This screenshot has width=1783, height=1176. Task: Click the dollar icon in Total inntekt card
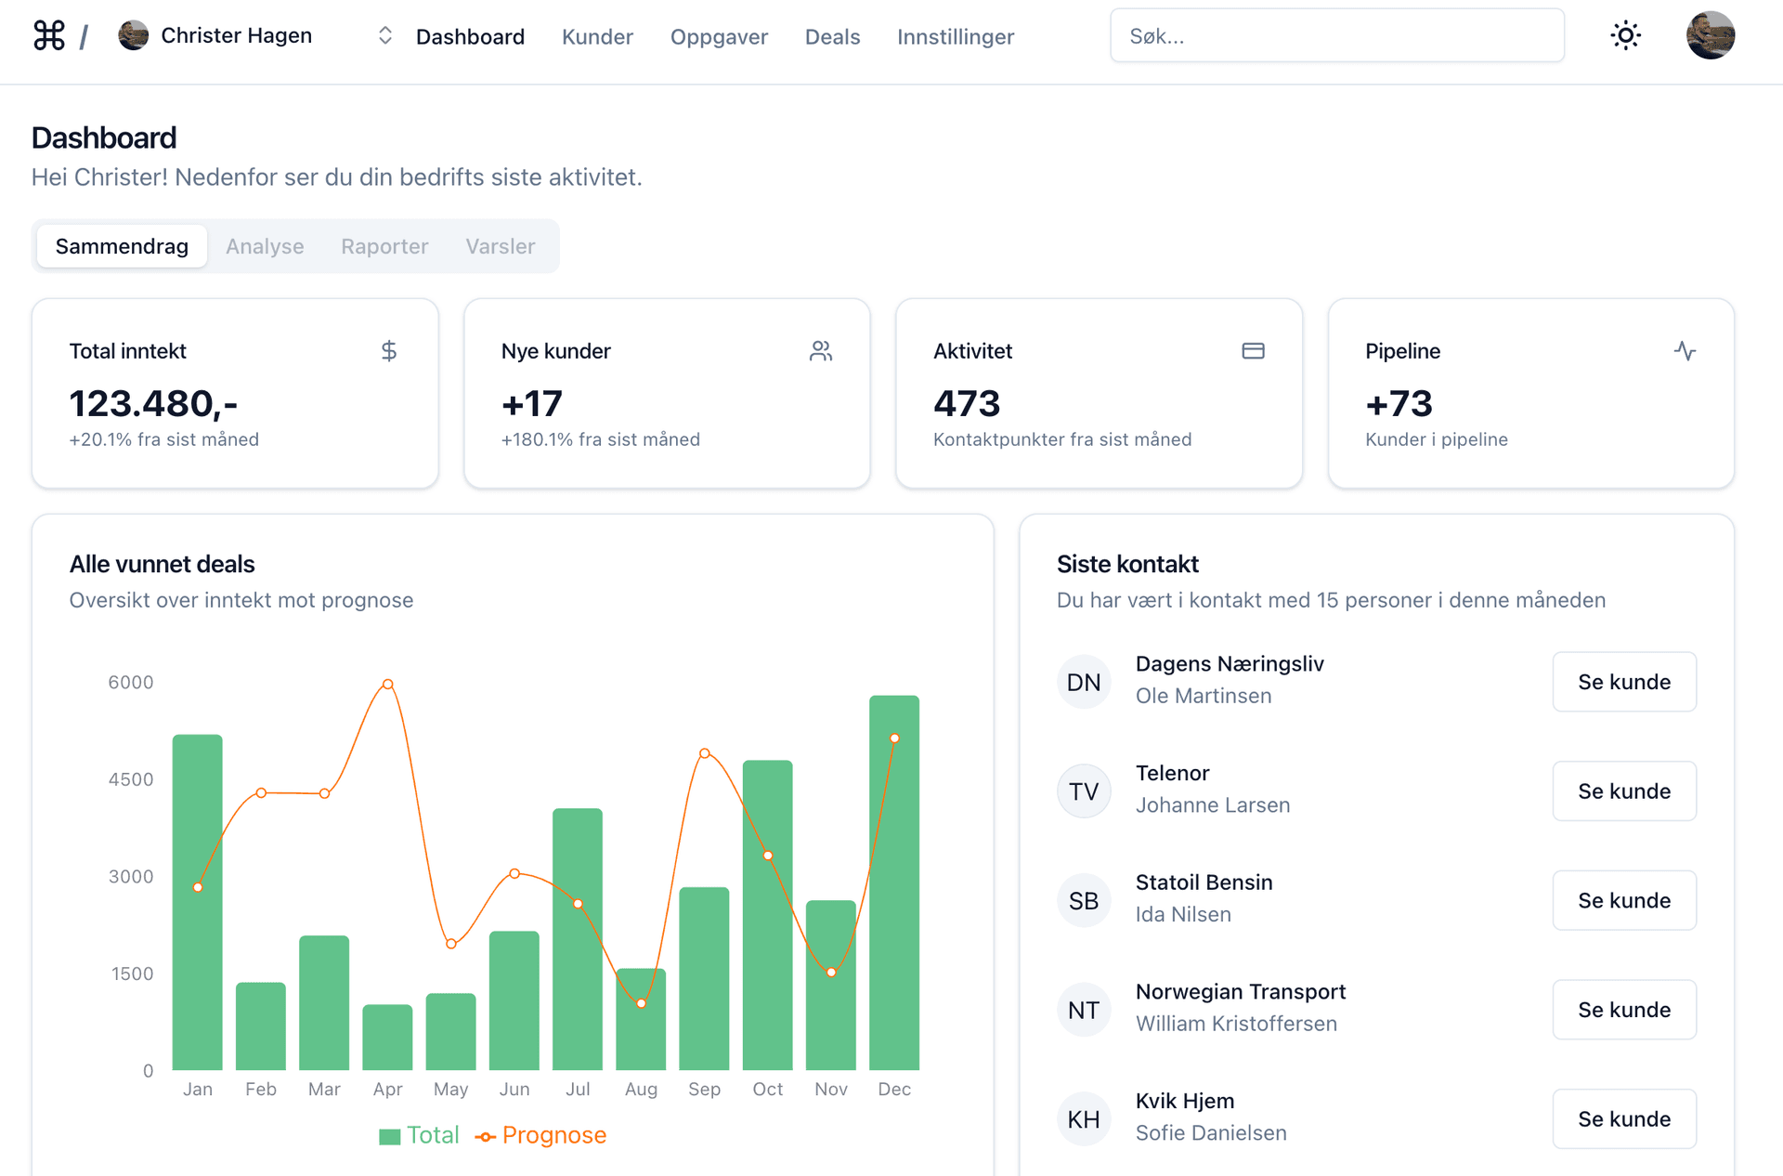[x=389, y=351]
